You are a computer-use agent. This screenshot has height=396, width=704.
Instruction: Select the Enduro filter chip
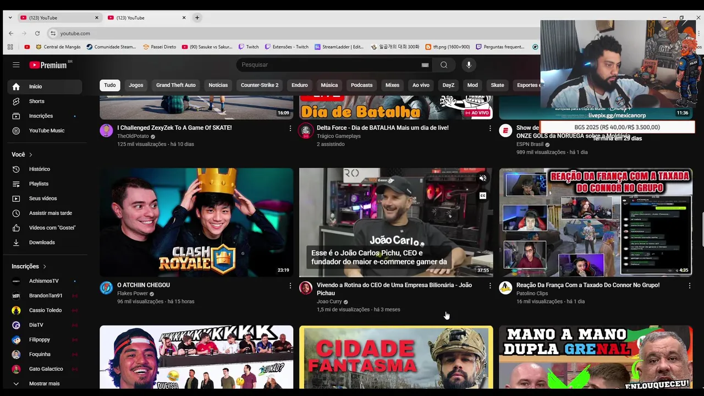click(300, 85)
